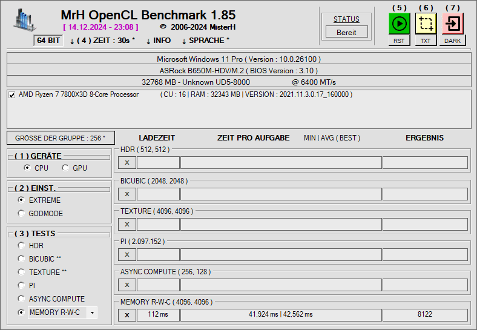
Task: Open the ZEIT : 30s dropdown menu
Action: click(102, 41)
